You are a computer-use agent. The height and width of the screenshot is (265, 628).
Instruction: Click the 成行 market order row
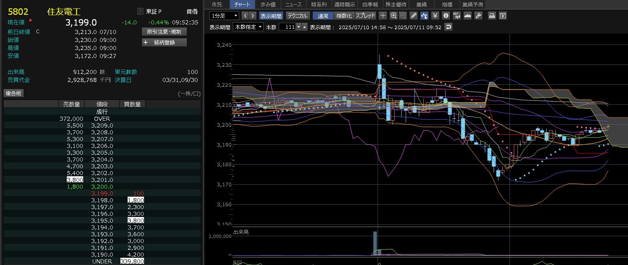tap(102, 112)
